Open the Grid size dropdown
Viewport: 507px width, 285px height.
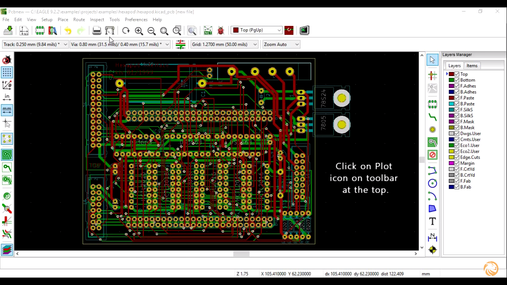coord(225,45)
